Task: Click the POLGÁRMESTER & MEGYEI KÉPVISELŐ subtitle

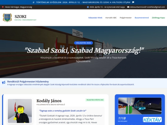Action: [x=51, y=105]
